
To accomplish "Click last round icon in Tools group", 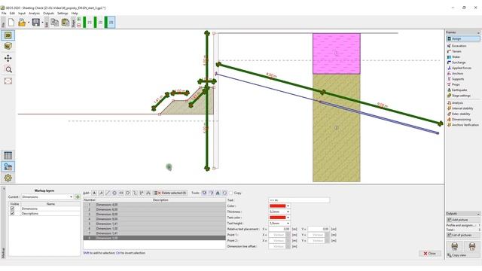I will pos(224,193).
